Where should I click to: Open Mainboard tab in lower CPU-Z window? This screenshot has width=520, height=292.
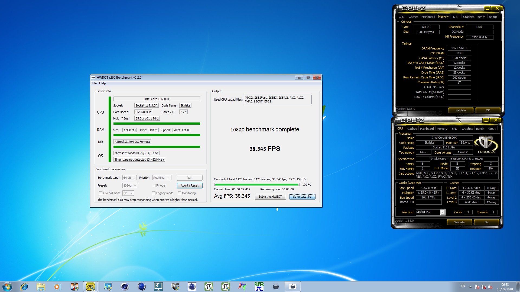(x=427, y=129)
